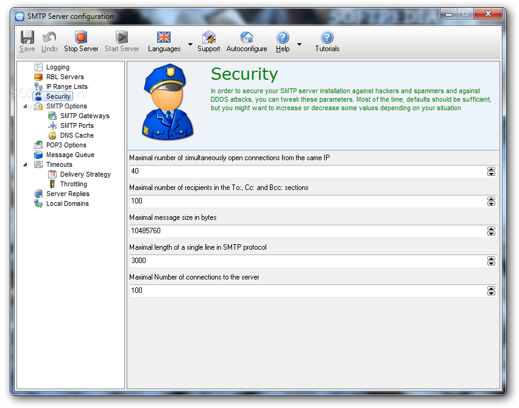Viewport: 519px width, 408px height.
Task: Open SMTP Ports page
Action: click(x=77, y=125)
